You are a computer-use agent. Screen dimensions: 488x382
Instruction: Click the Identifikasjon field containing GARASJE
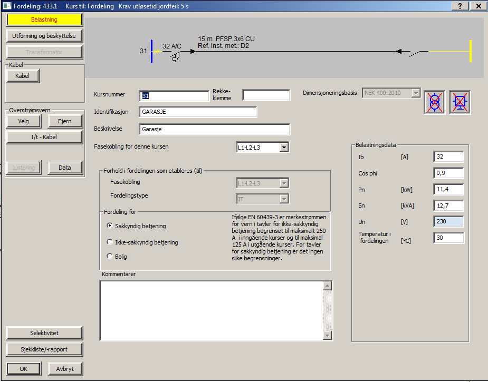198,112
